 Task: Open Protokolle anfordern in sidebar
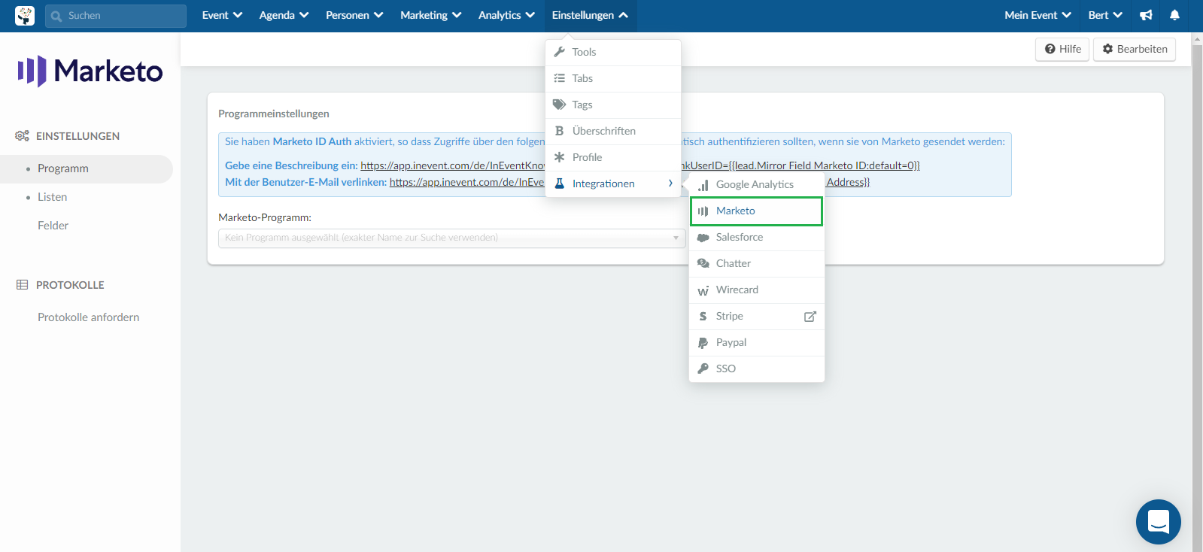point(89,317)
